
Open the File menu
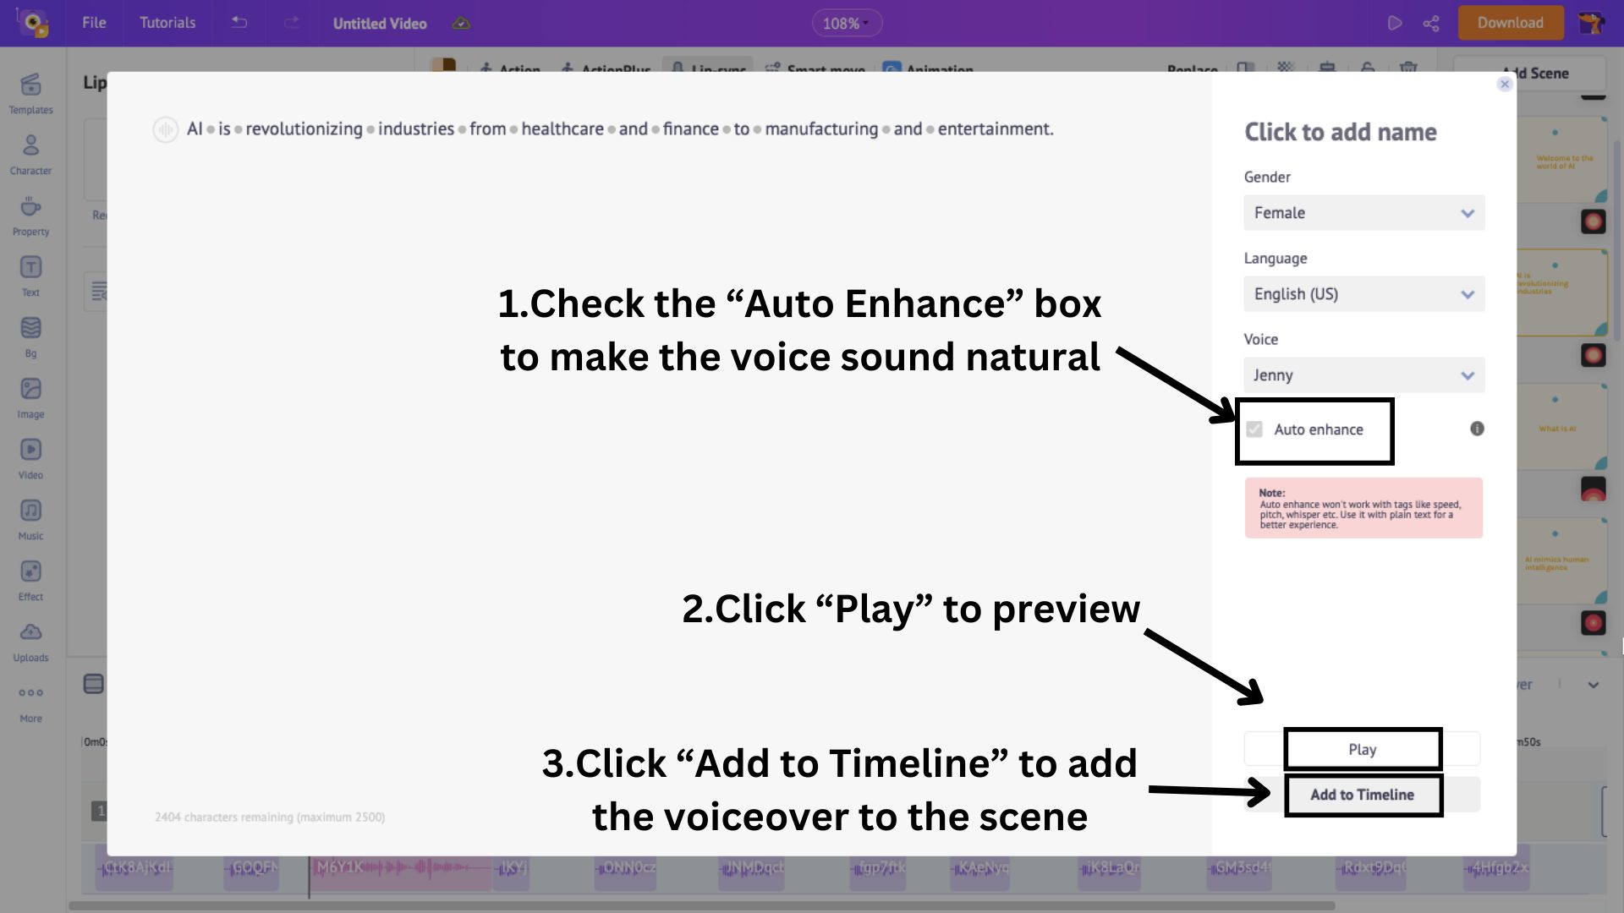[x=93, y=23]
